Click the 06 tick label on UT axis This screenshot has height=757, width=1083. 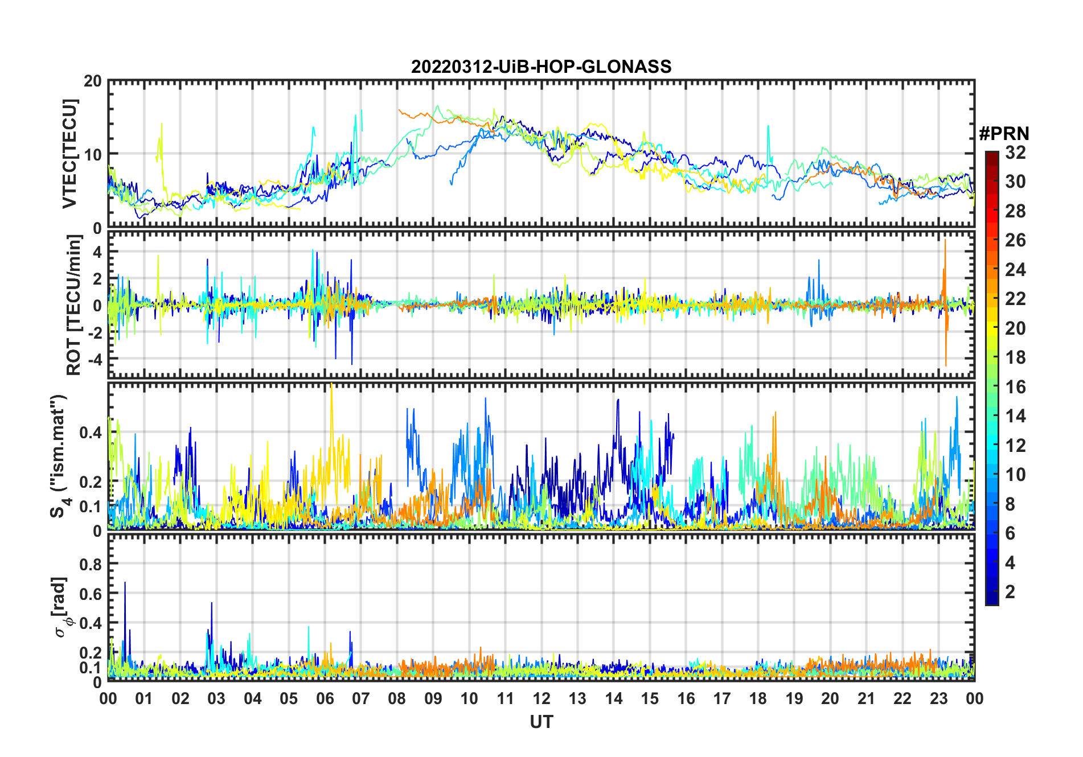[325, 698]
